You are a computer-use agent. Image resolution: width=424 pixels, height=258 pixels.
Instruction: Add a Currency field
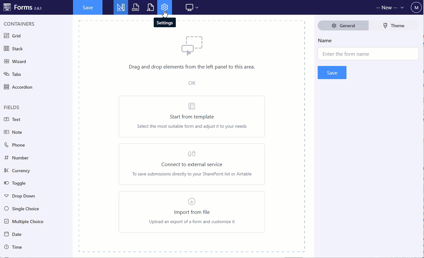tap(20, 170)
